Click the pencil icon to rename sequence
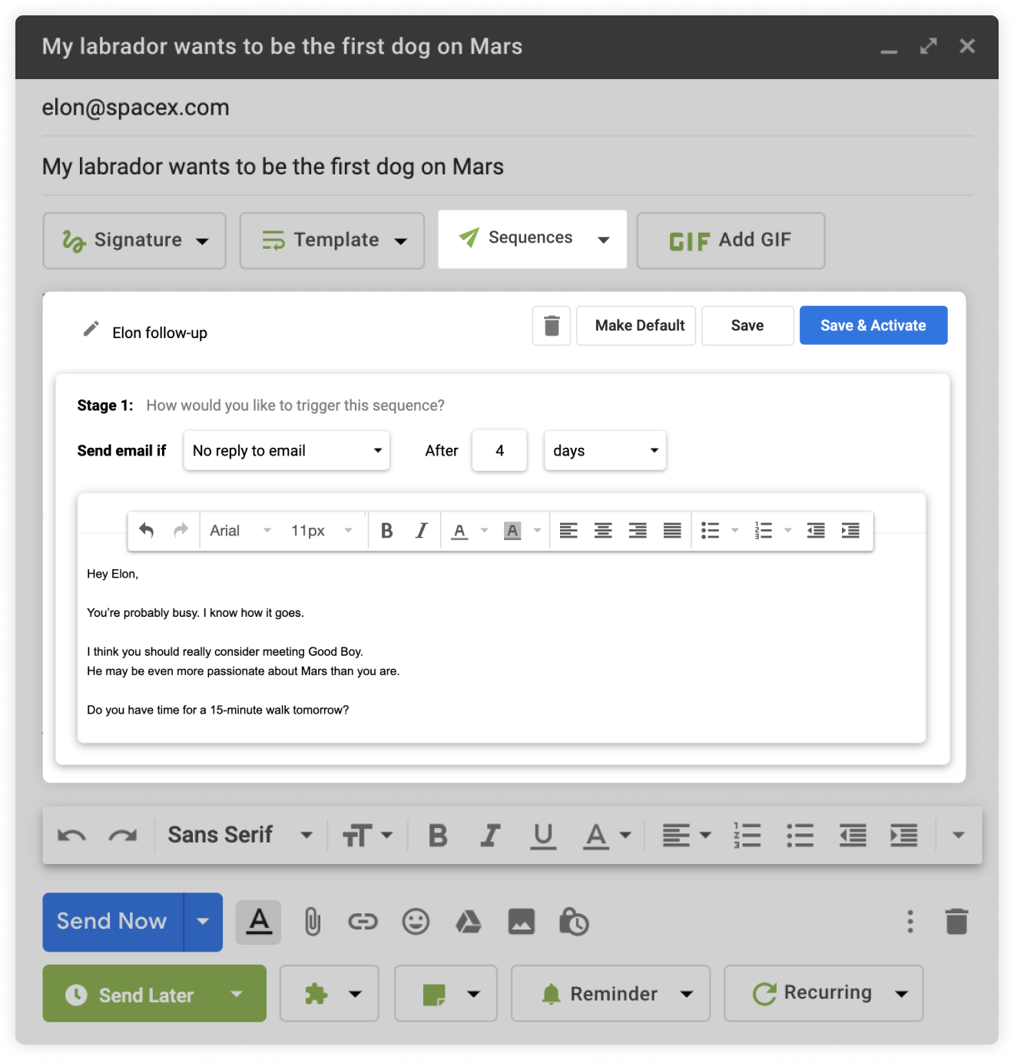 click(91, 330)
